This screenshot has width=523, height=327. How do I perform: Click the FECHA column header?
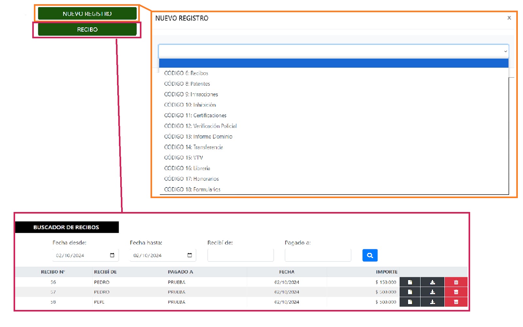(x=287, y=272)
